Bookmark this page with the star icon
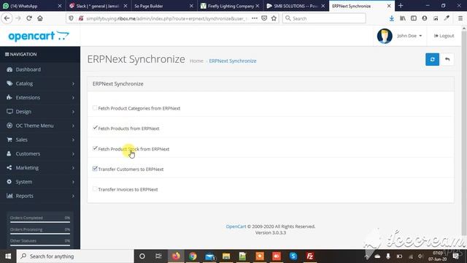Viewport: 467px width, 263px height. [x=274, y=18]
